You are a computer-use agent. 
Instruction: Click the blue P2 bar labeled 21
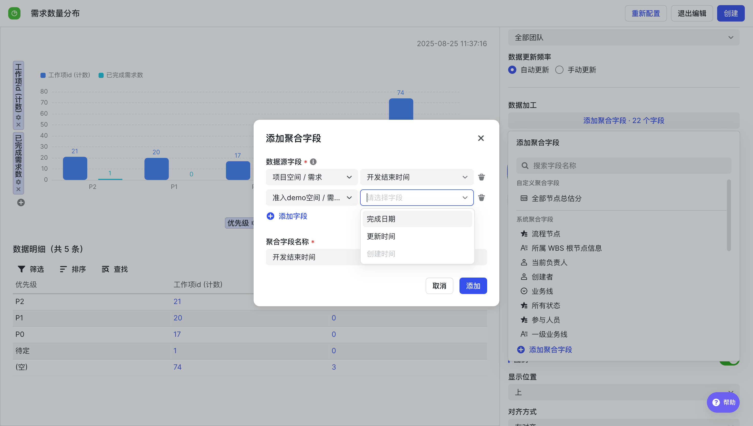click(75, 168)
